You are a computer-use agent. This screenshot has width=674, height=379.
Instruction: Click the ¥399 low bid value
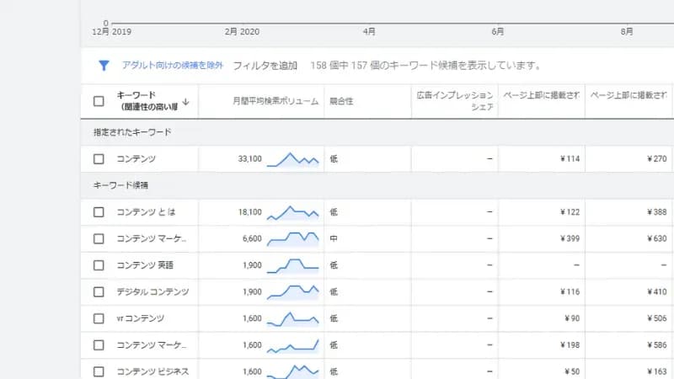[x=570, y=239]
